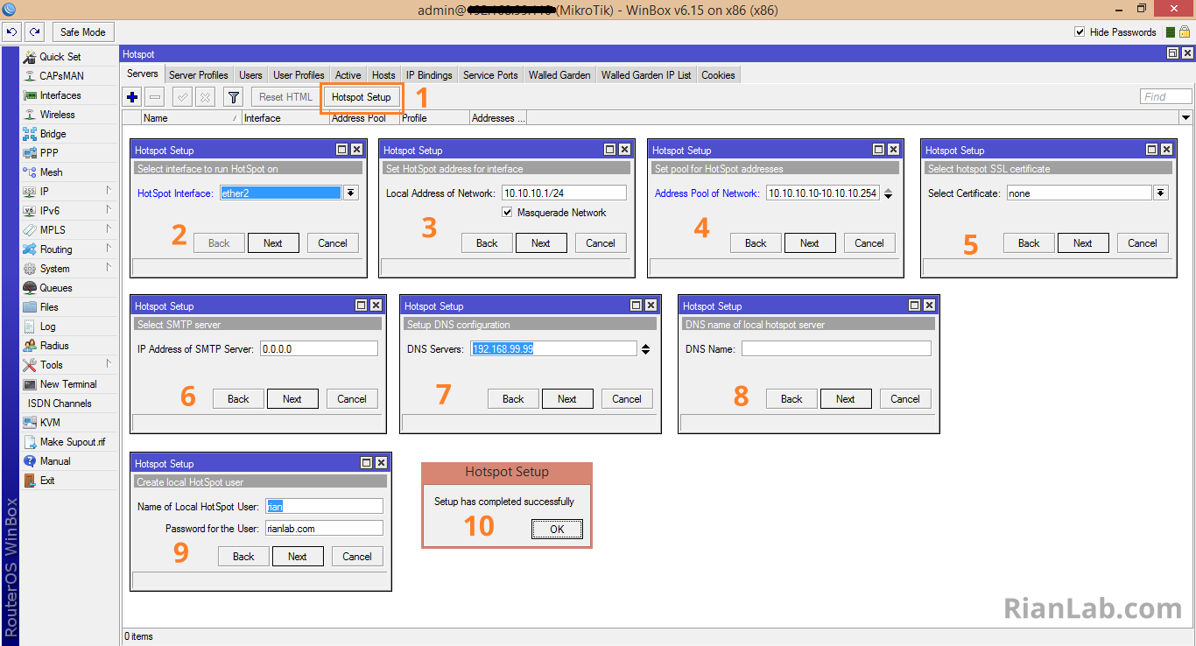Click the Hotspot Setup button
Viewport: 1196px width, 646px height.
(x=362, y=97)
